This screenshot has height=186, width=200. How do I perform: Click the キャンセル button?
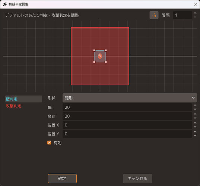click(x=137, y=179)
